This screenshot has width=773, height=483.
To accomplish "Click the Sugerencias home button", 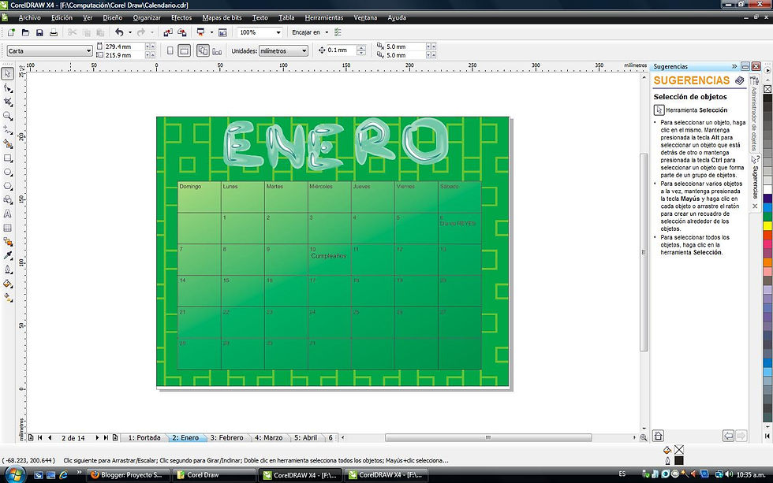I will 658,436.
